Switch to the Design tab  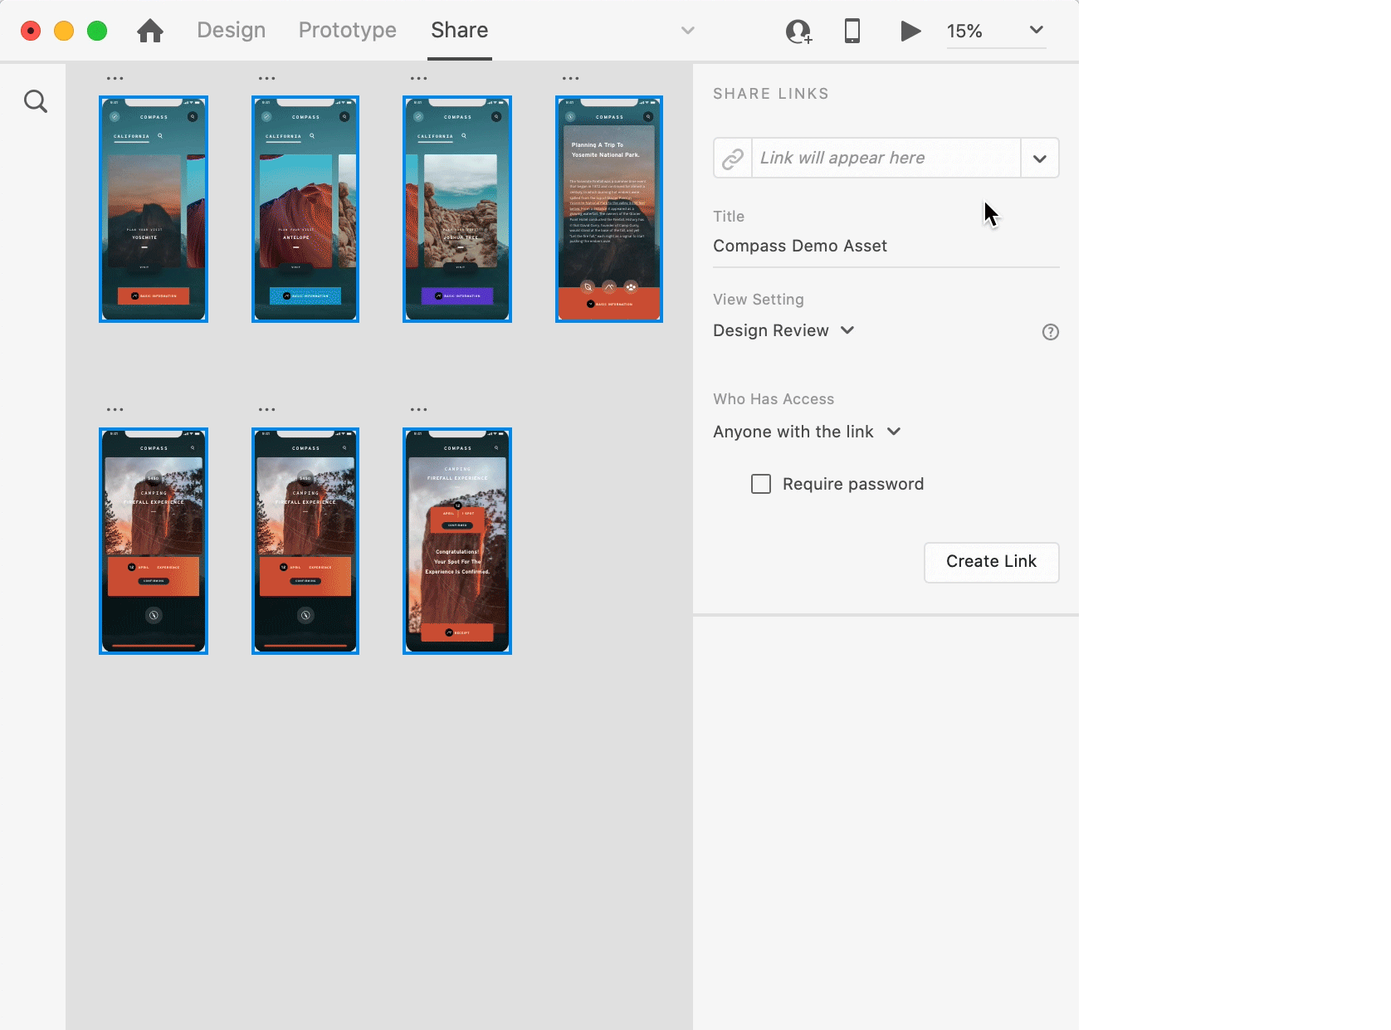point(232,30)
